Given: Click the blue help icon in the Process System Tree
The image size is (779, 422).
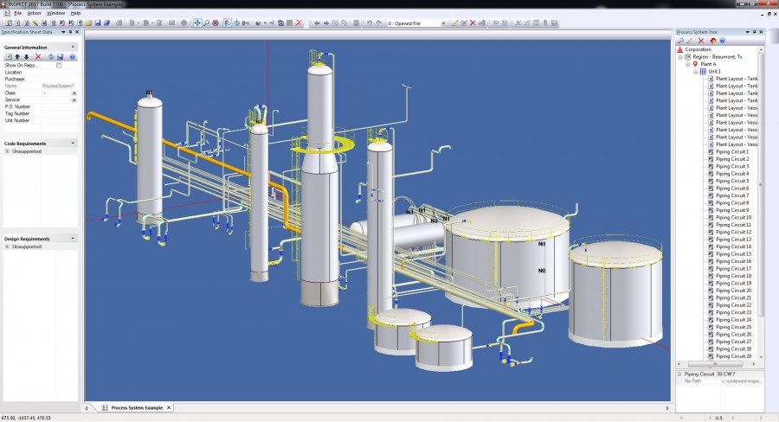Looking at the screenshot, I should point(723,41).
